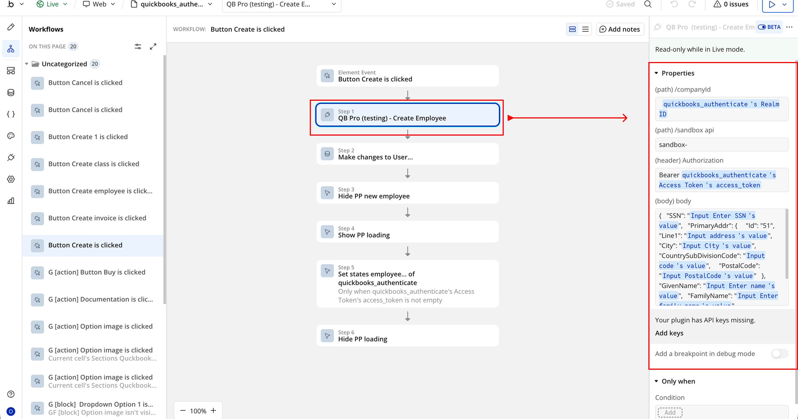Open the Logs chart icon in sidebar
This screenshot has width=798, height=419.
[11, 201]
